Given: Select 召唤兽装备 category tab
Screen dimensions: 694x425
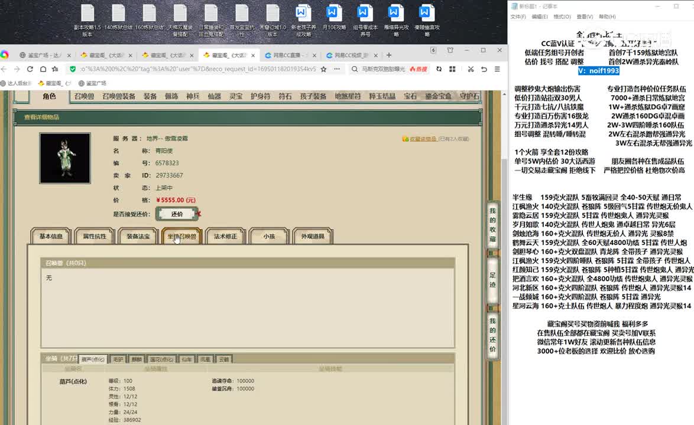Looking at the screenshot, I should click(x=119, y=96).
